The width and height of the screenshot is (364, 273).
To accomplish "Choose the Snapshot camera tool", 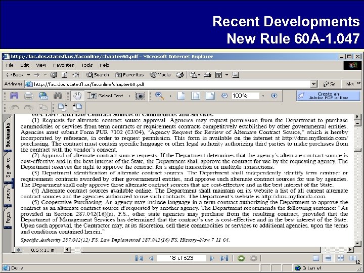I will coord(140,96).
